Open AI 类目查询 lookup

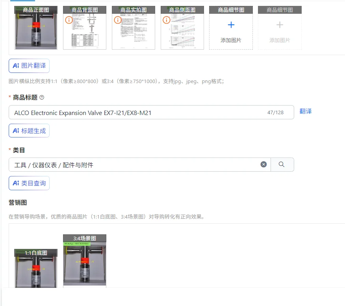click(x=29, y=183)
